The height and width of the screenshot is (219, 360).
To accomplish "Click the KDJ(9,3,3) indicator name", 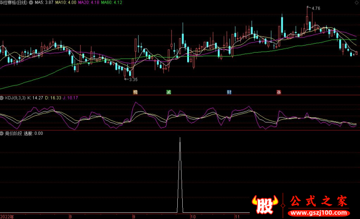I will [15, 98].
